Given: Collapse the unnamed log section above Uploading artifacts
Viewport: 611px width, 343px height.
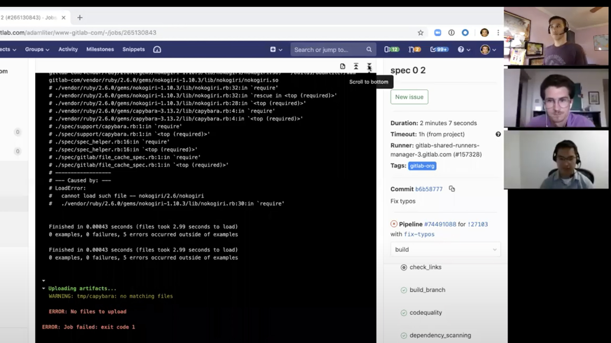Looking at the screenshot, I should (x=43, y=281).
